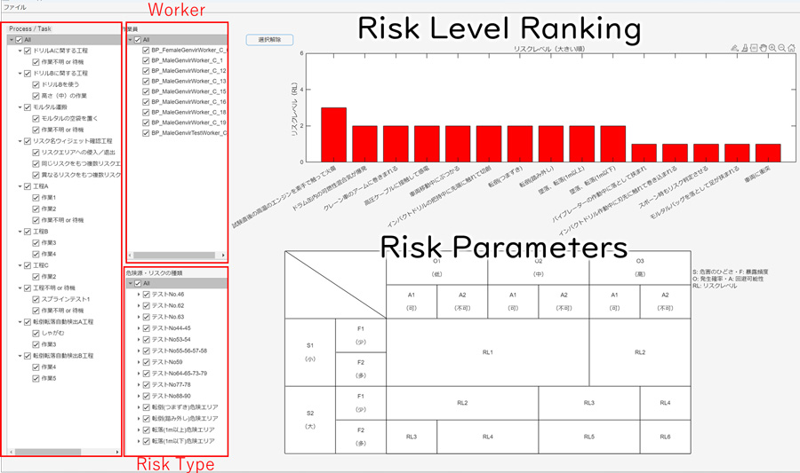Click the chart title リスクレベル（大きい順）
This screenshot has height=473, width=800.
[x=549, y=49]
